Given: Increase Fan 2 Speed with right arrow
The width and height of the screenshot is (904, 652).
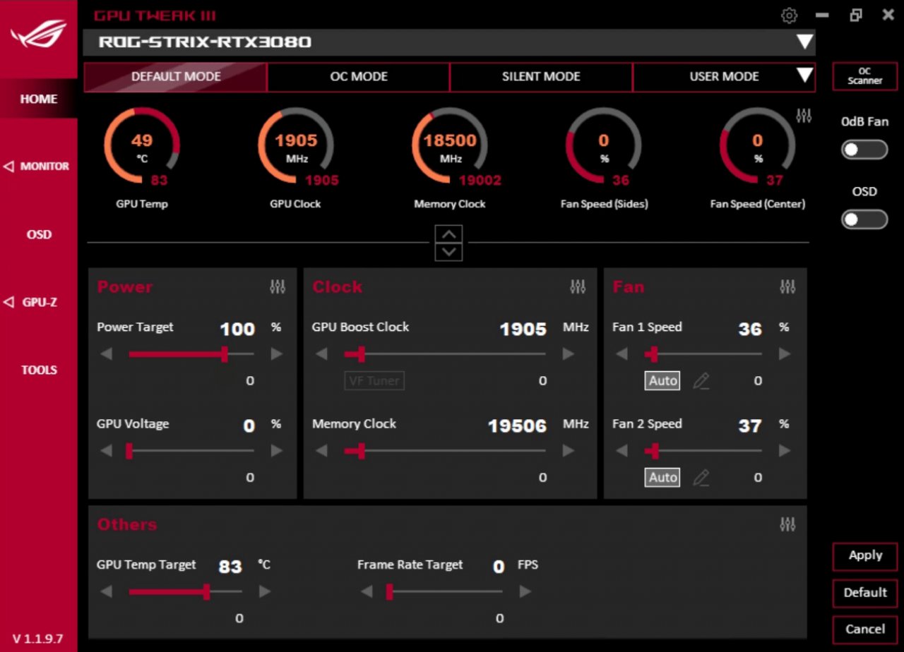Looking at the screenshot, I should 785,451.
